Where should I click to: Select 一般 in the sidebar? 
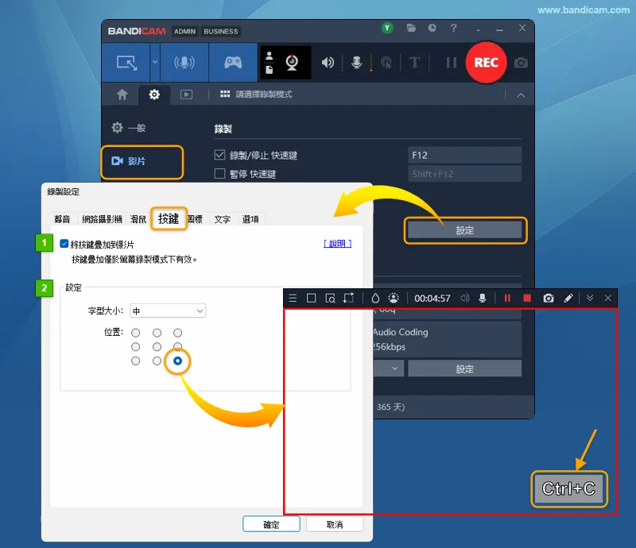[129, 128]
